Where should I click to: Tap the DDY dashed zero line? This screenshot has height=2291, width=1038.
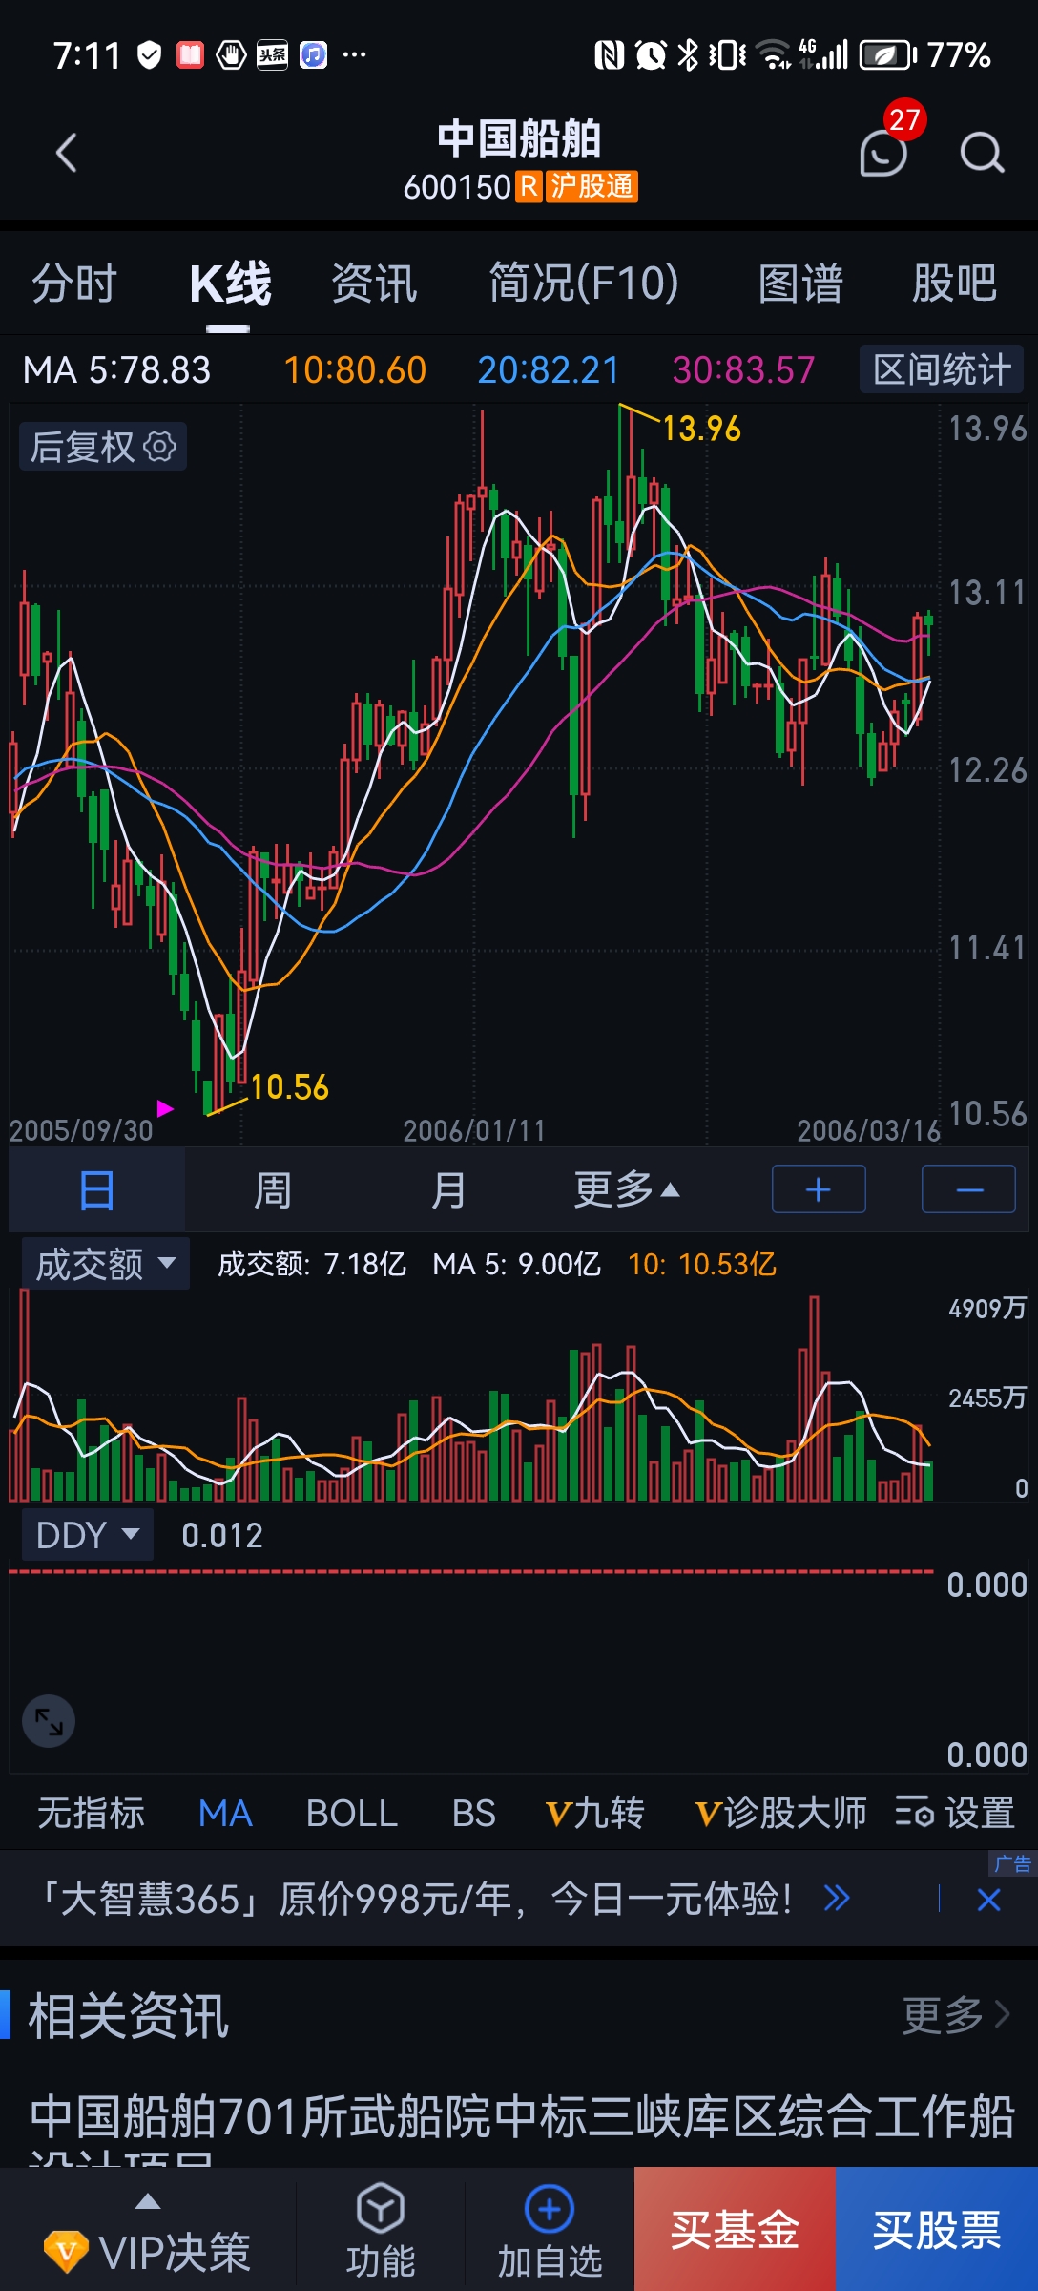[471, 1570]
